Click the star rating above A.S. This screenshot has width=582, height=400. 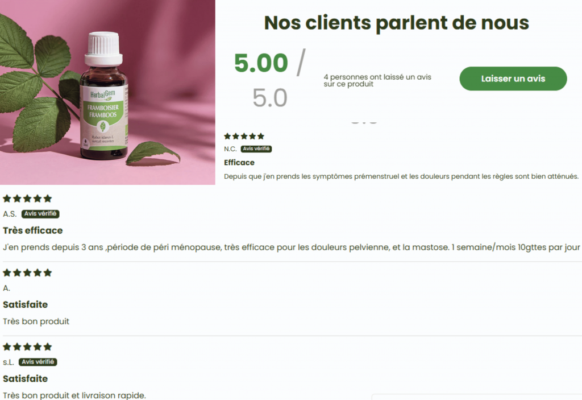(27, 199)
